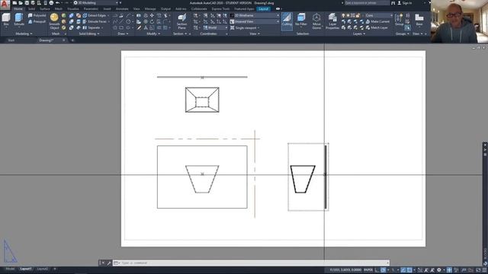This screenshot has width=488, height=274.
Task: Click Extract Edges in Solid Editing
Action: tap(95, 15)
